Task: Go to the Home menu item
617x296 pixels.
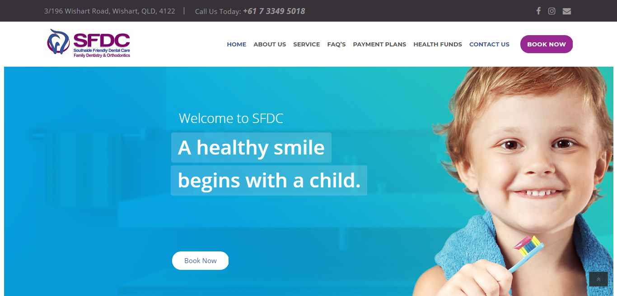Action: point(237,44)
